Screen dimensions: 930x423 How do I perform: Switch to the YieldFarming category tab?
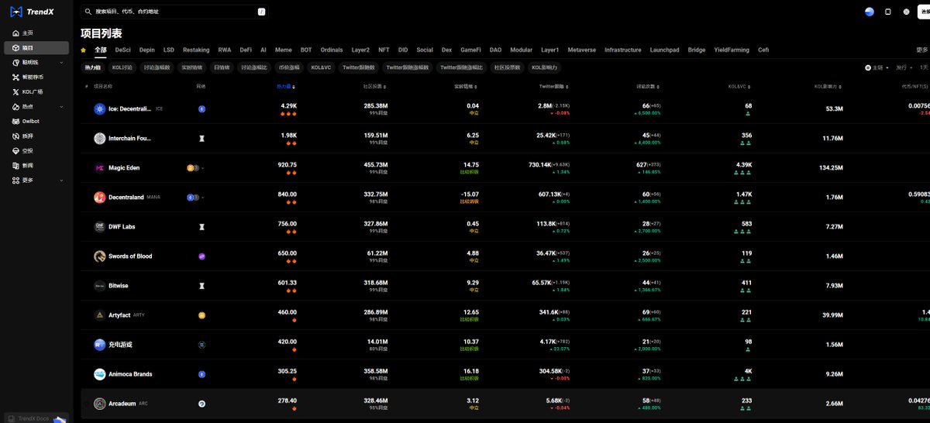[x=732, y=50]
